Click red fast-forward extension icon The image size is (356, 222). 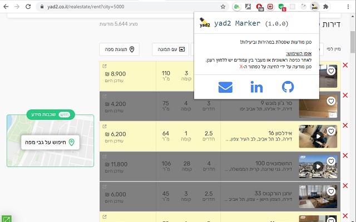click(x=270, y=7)
